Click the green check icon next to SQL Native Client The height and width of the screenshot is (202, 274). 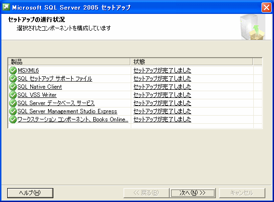tap(13, 87)
